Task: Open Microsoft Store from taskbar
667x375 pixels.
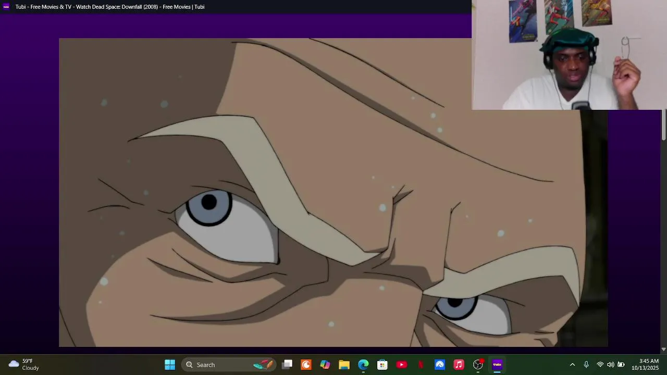Action: click(382, 365)
